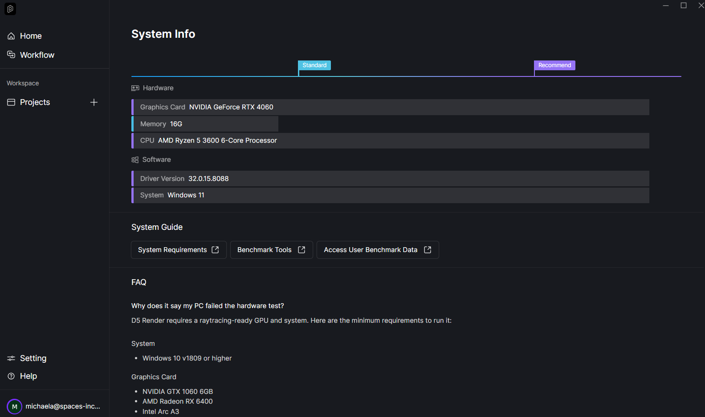The height and width of the screenshot is (417, 705).
Task: Select the Memory 16G row
Action: pyautogui.click(x=205, y=124)
